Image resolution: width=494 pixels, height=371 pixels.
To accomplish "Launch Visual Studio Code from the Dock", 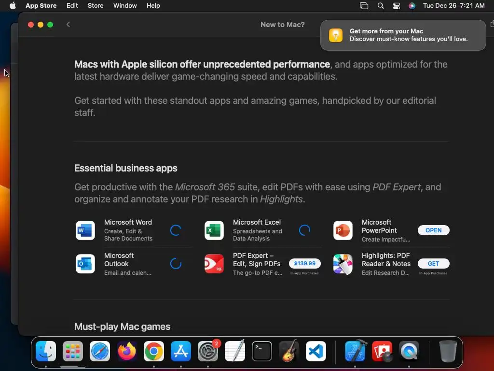I will pyautogui.click(x=316, y=351).
